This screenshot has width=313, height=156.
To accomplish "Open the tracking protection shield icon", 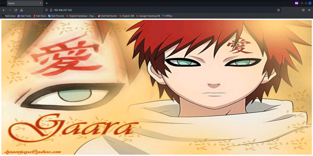I will 46,10.
